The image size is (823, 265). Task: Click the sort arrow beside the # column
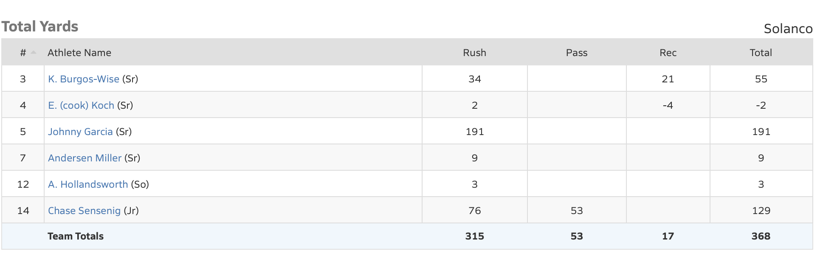[34, 53]
